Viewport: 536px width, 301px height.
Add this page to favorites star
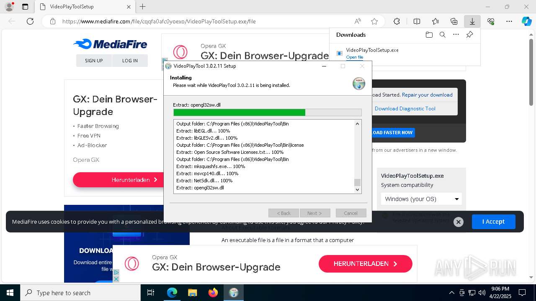374,21
